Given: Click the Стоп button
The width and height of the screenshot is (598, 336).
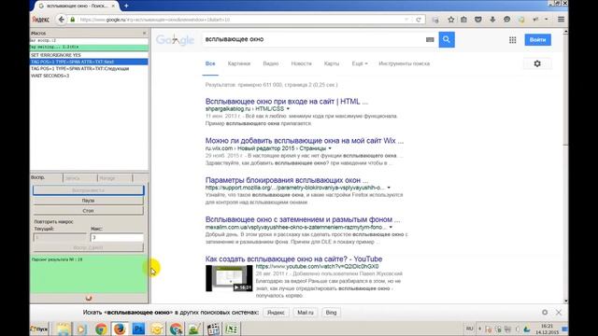Looking at the screenshot, I should [88, 211].
